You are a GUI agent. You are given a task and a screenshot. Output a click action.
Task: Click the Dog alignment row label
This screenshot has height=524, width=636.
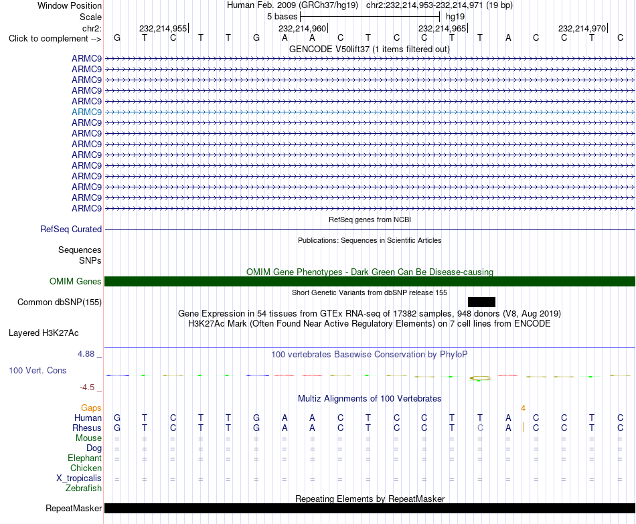pyautogui.click(x=94, y=448)
